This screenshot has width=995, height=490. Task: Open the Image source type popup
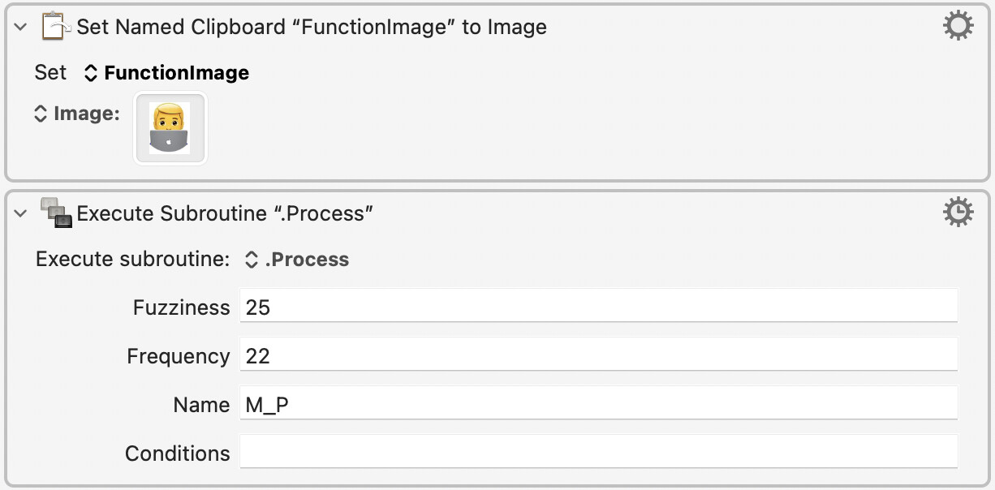tap(77, 114)
